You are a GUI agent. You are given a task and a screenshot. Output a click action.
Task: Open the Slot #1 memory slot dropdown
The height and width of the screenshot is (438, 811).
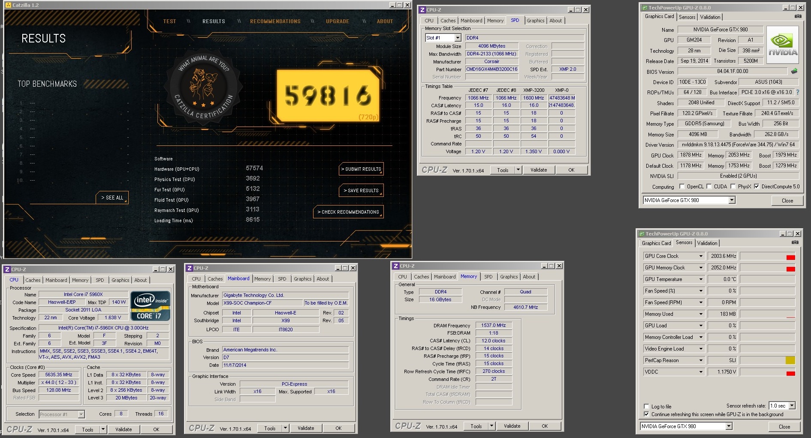[x=458, y=38]
